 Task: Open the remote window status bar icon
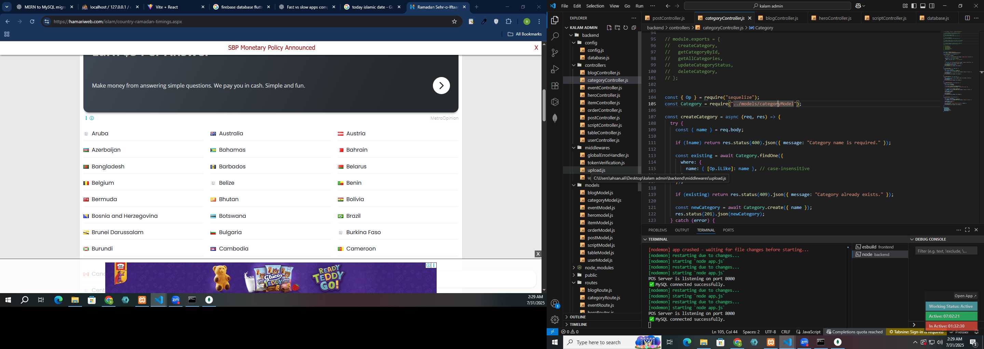552,332
